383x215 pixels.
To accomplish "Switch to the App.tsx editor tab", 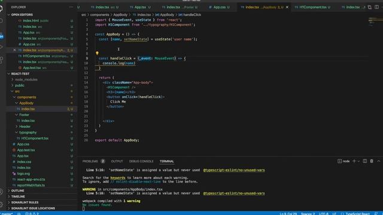I will (140, 7).
